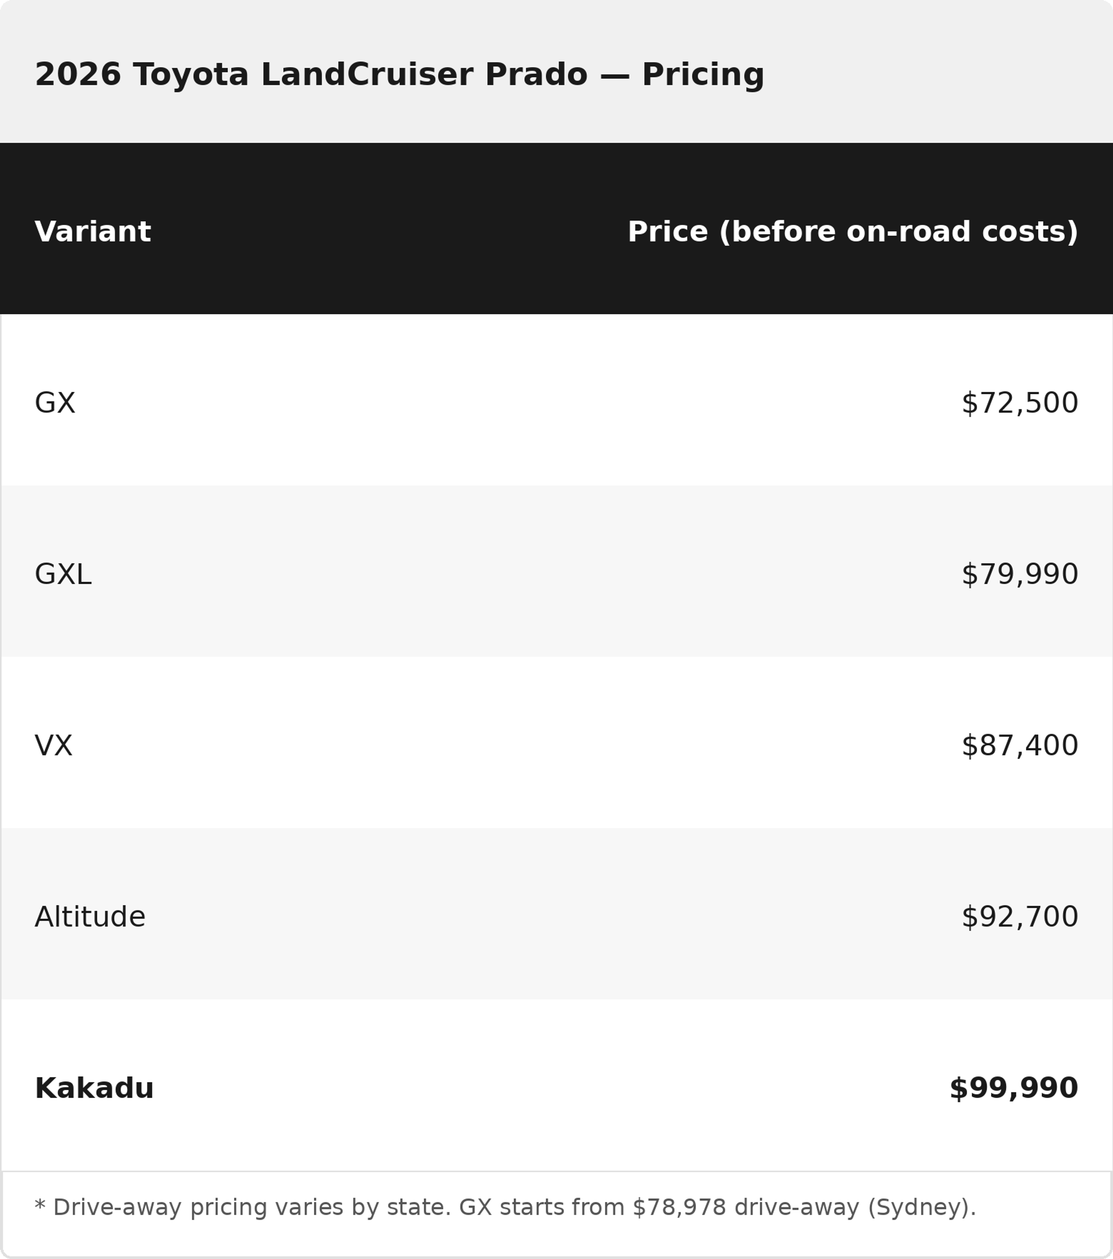The image size is (1113, 1259).
Task: Click LandCruiser Prado in the heading
Action: click(424, 75)
